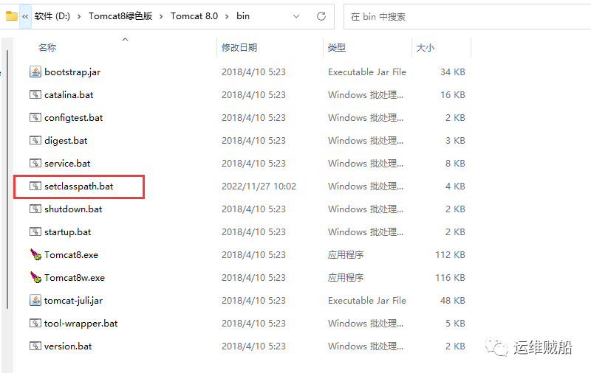The height and width of the screenshot is (373, 591).
Task: Click the 16 KB size value
Action: [x=453, y=95]
